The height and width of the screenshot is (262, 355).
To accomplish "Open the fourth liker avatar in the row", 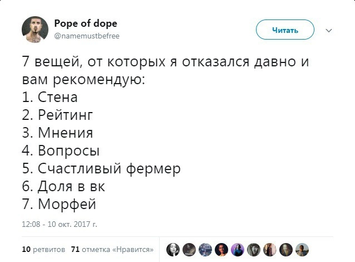I will tap(221, 249).
